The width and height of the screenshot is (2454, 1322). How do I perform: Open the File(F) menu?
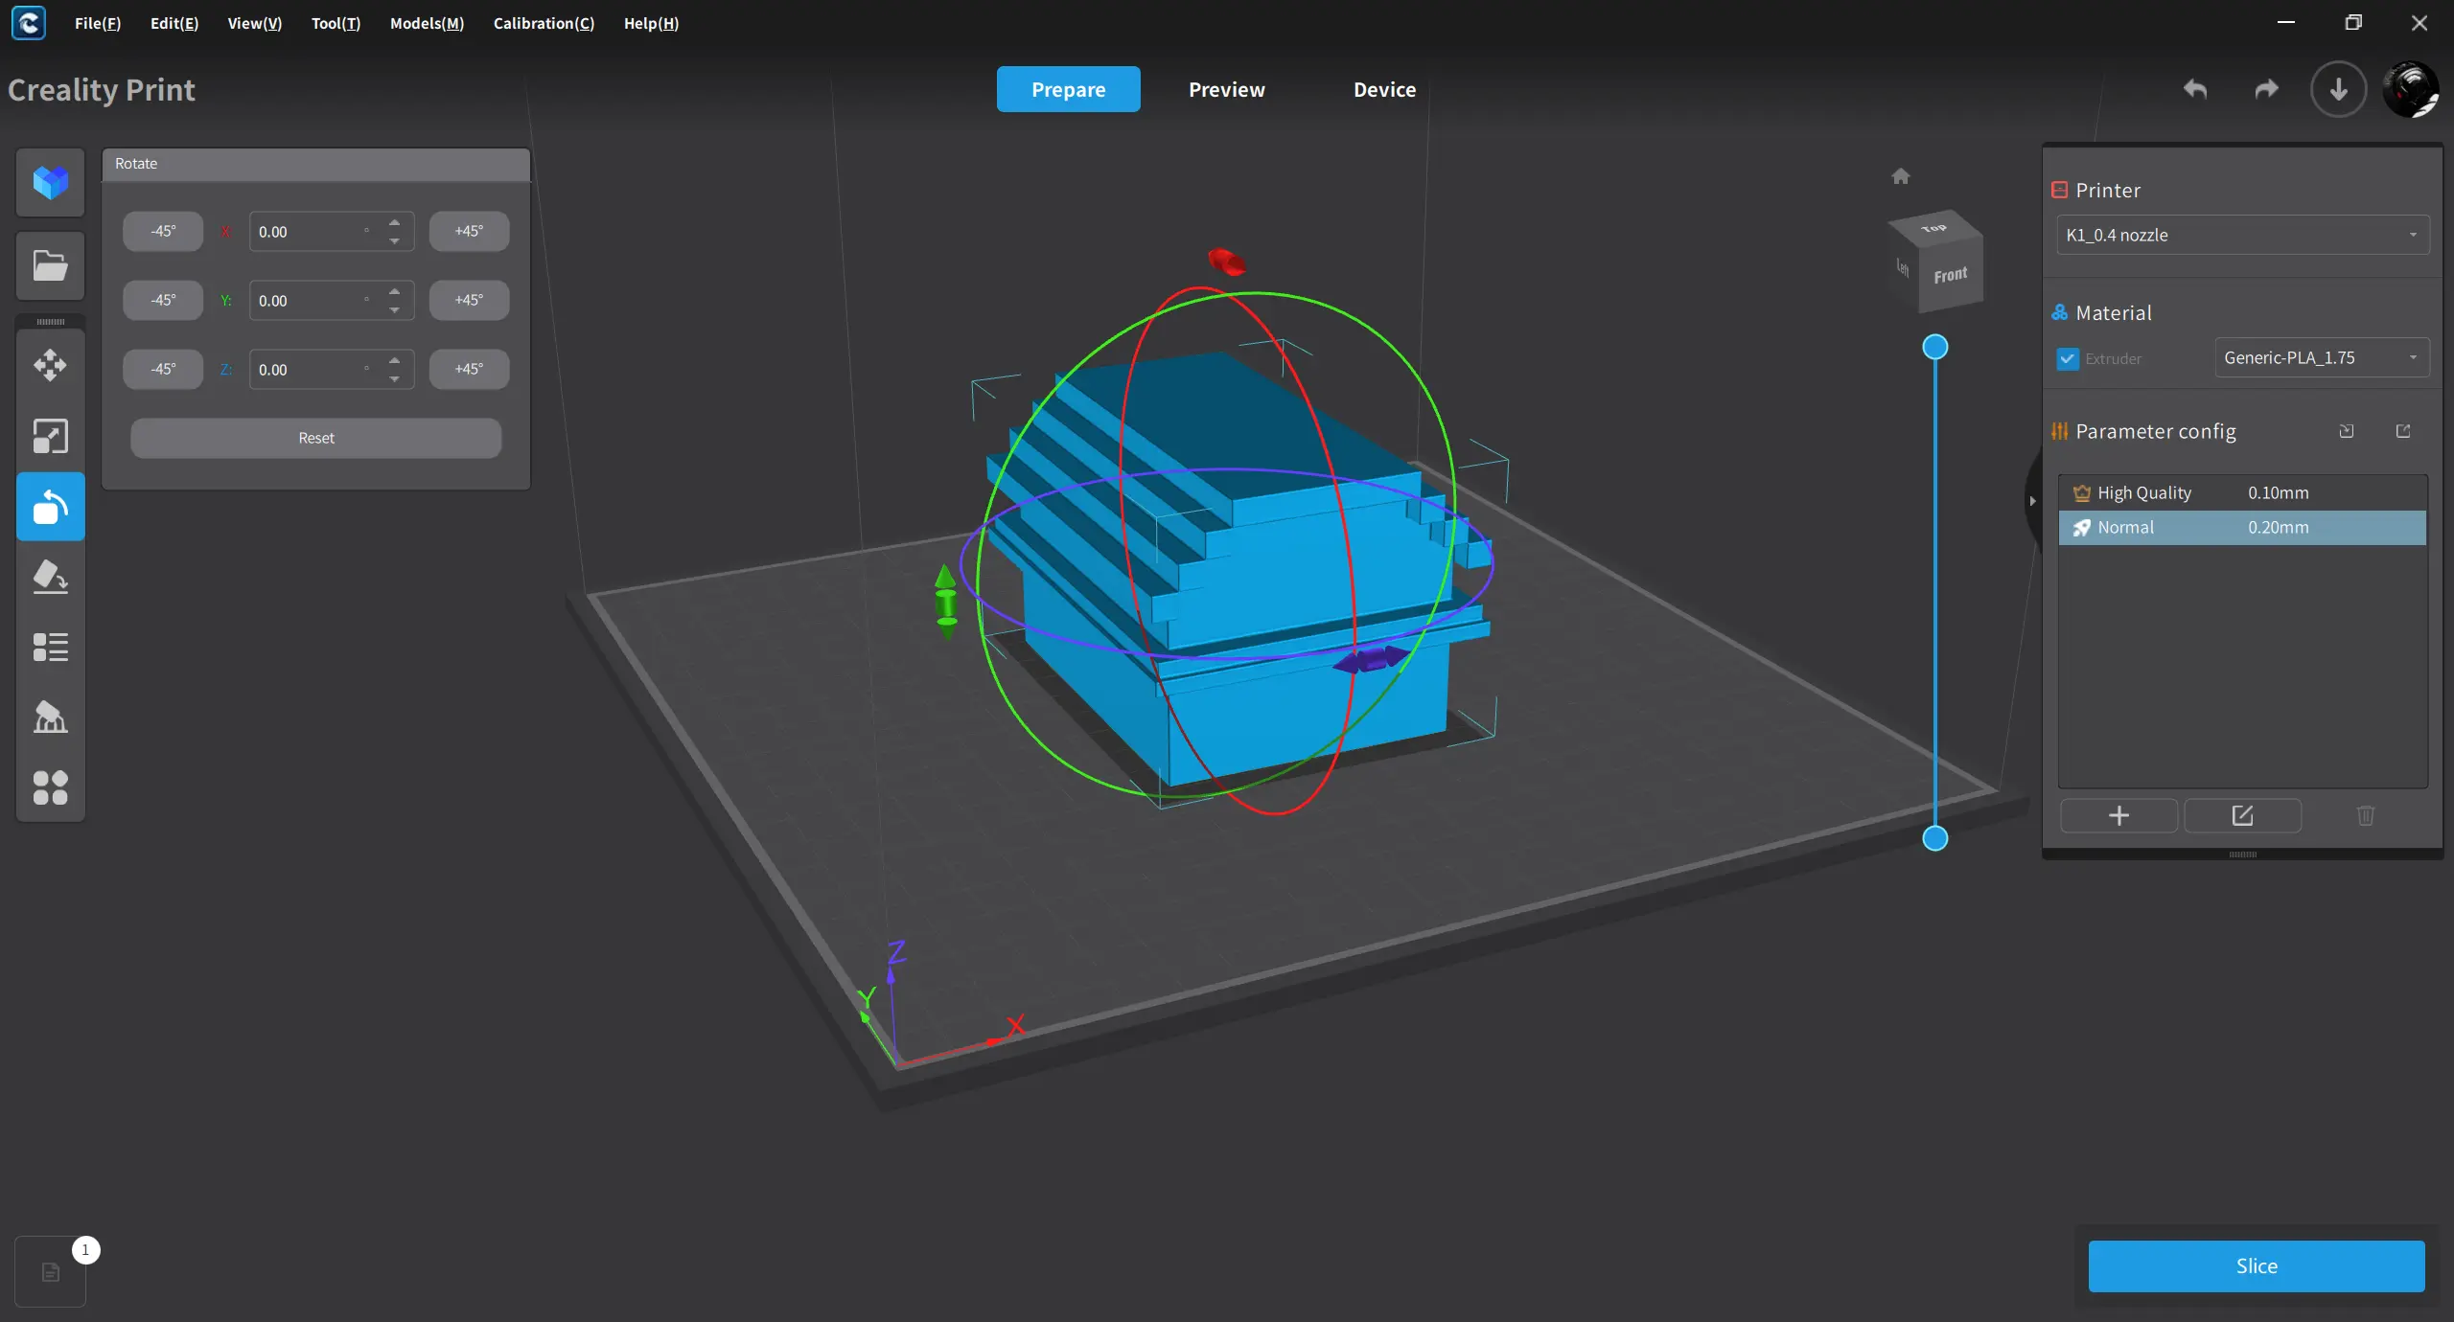tap(98, 23)
